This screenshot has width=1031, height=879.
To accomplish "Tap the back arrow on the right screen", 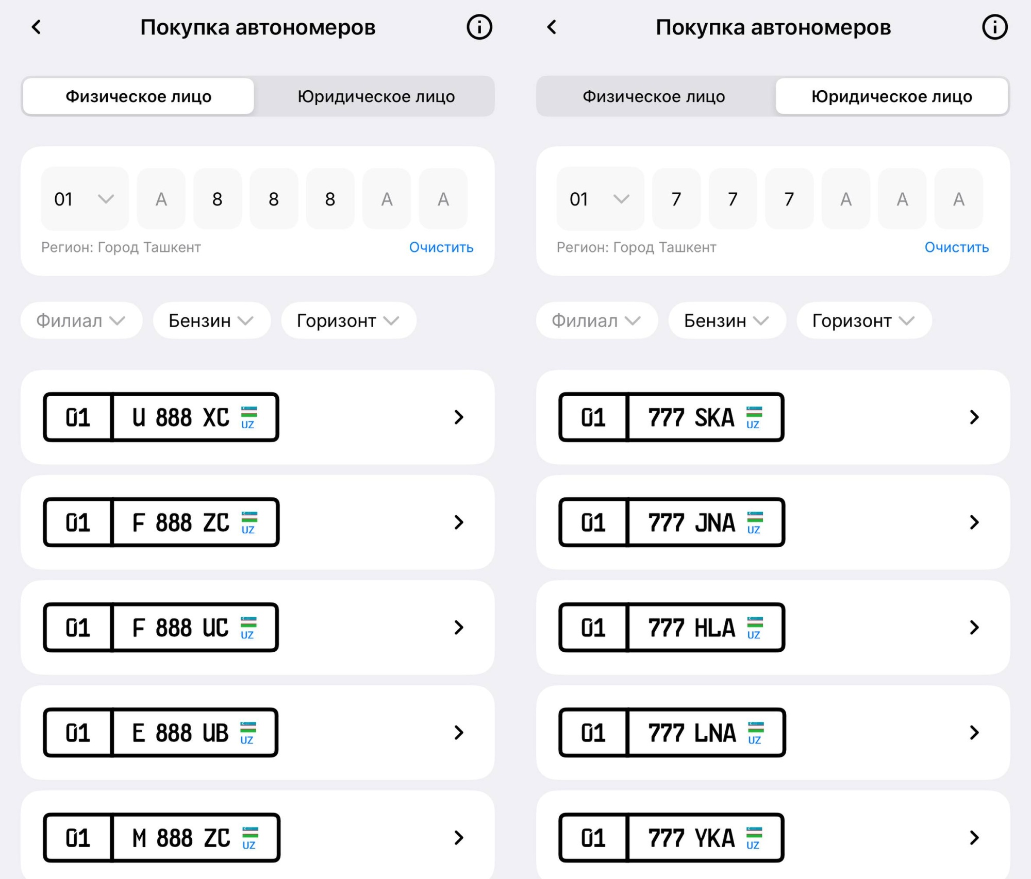I will click(552, 27).
